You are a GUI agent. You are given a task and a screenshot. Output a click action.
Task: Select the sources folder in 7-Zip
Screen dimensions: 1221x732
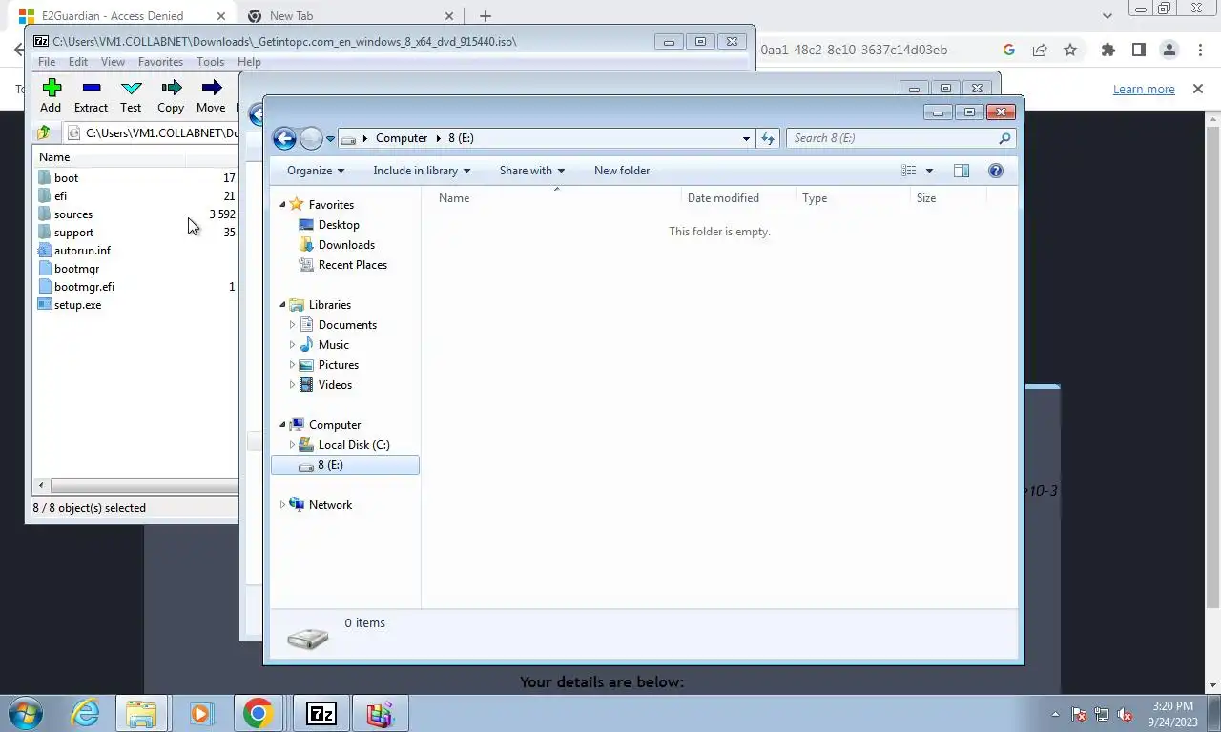(72, 213)
